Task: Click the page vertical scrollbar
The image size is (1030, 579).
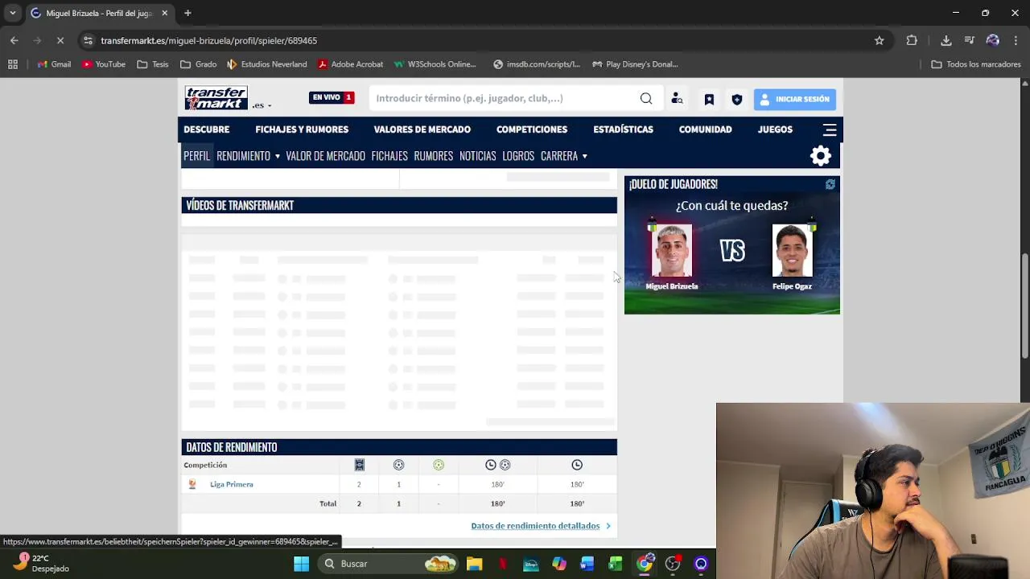Action: pyautogui.click(x=1024, y=306)
